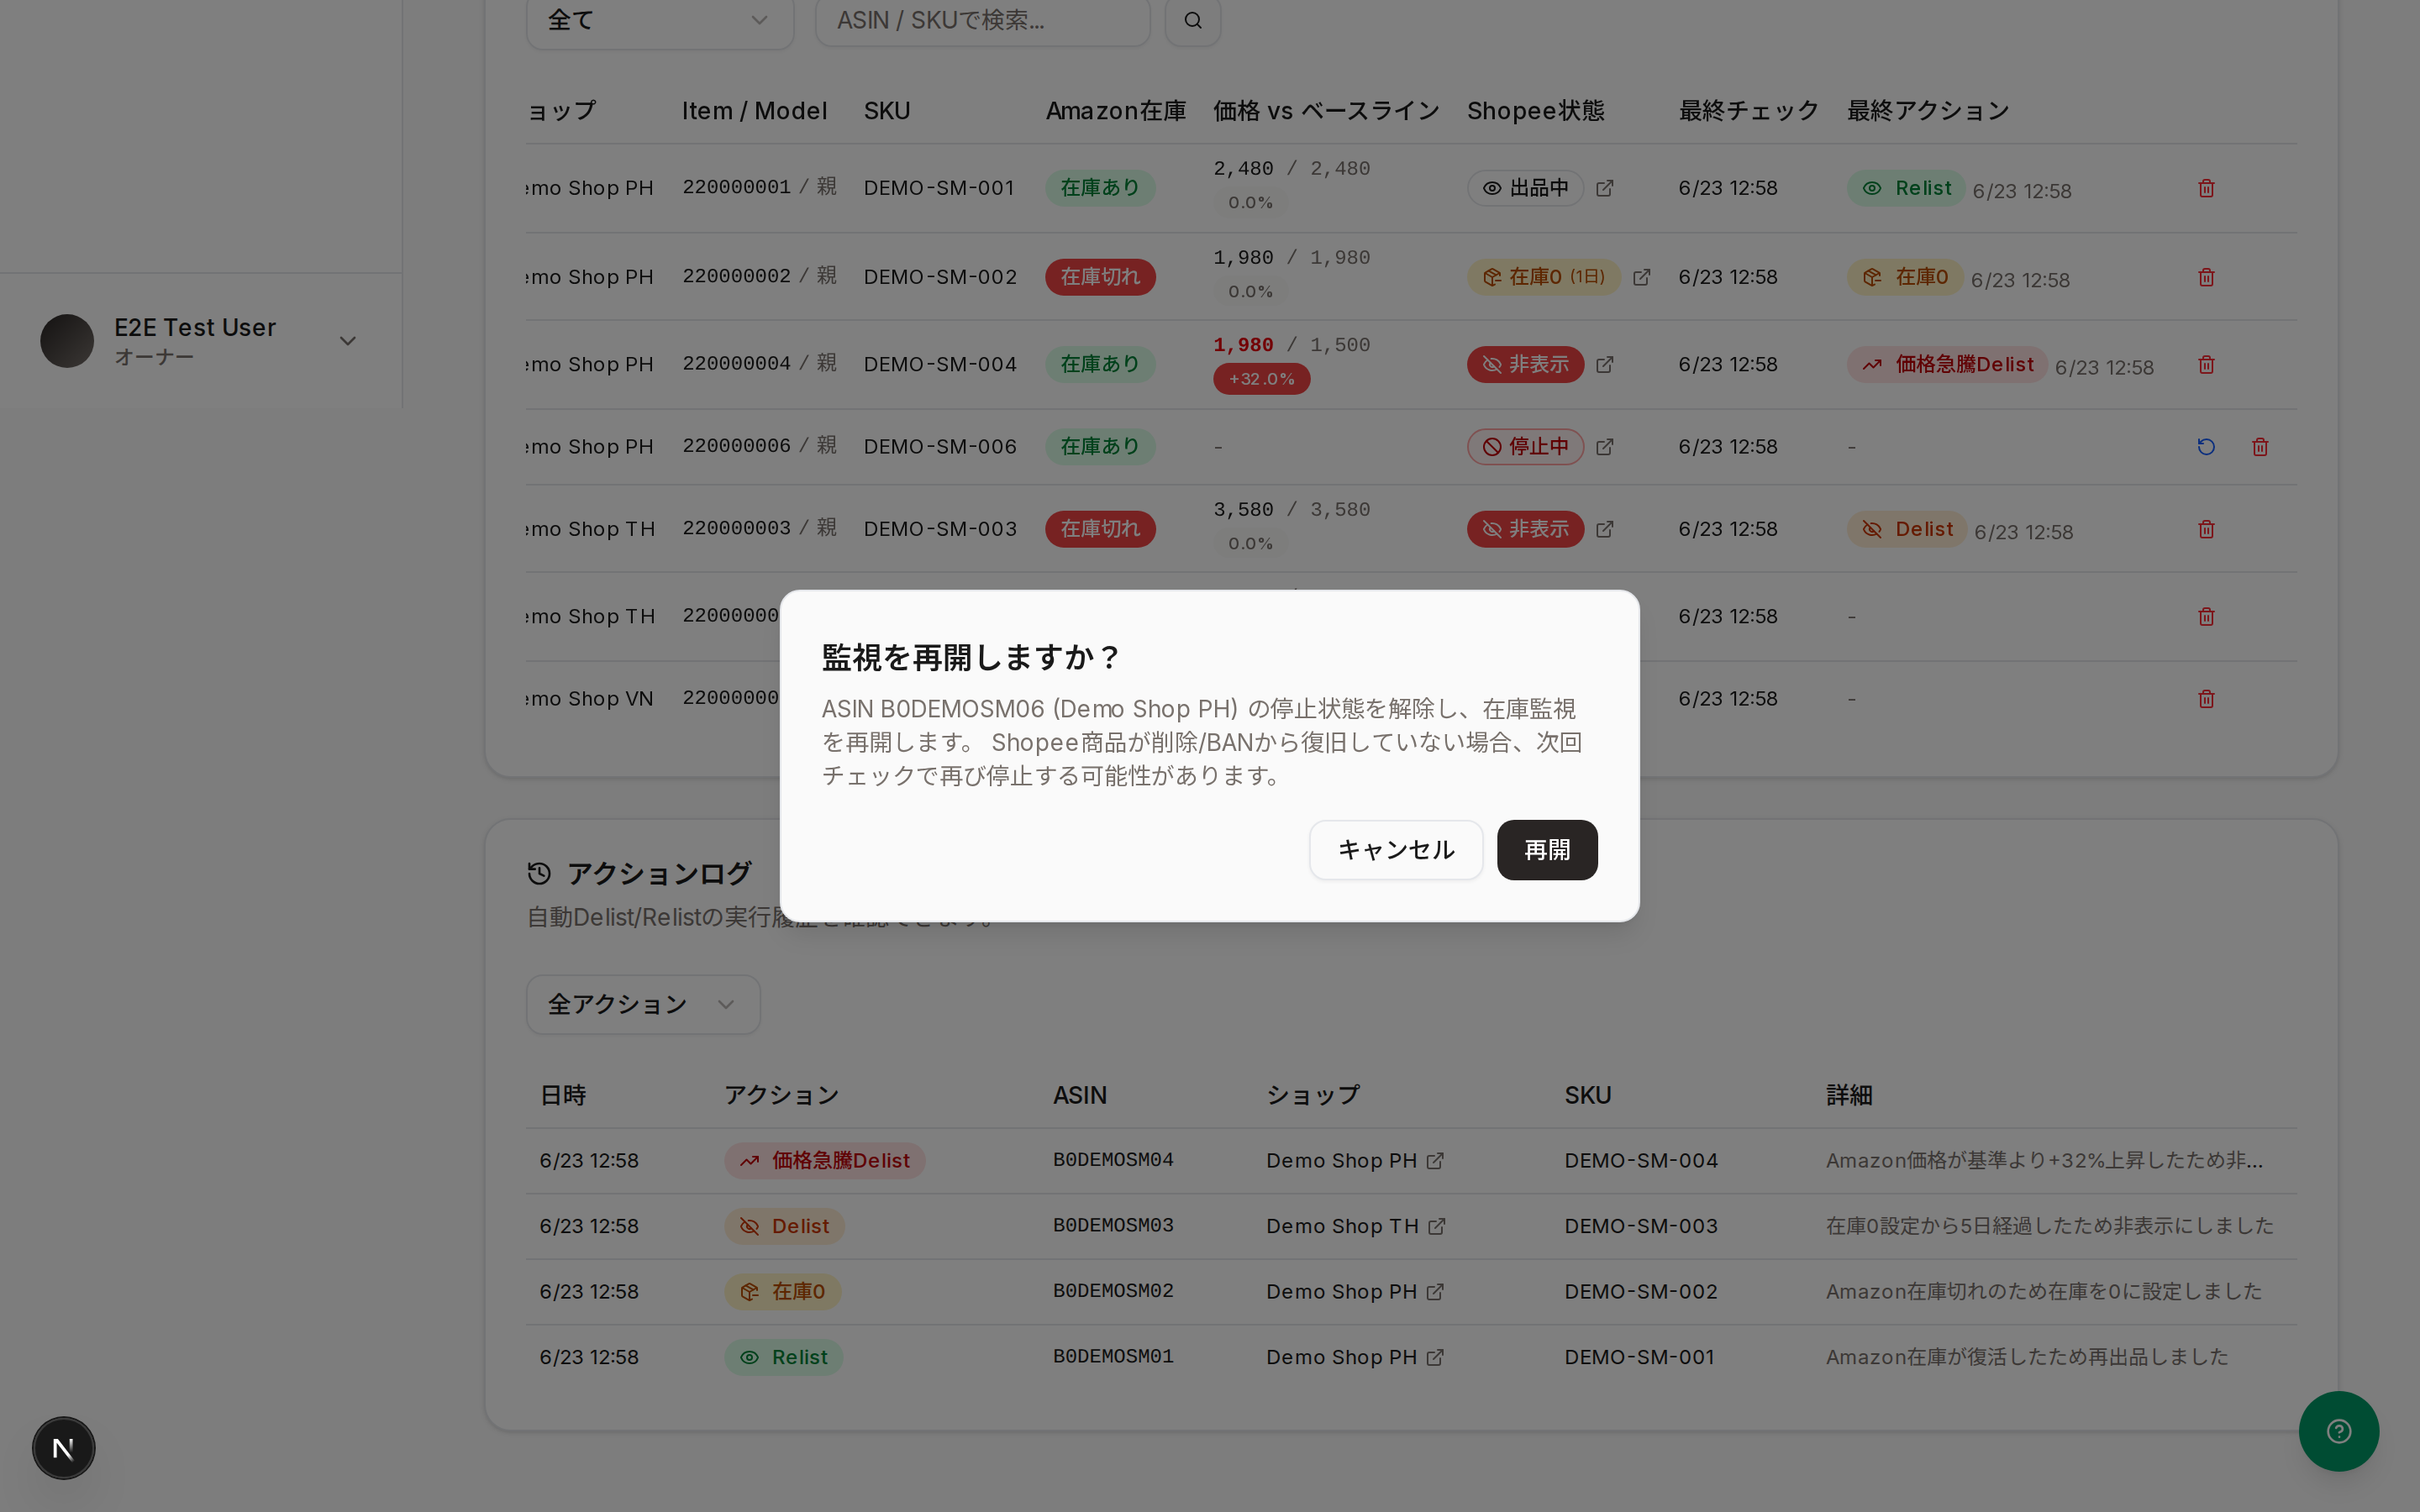2420x1512 pixels.
Task: Delete the DEMO-SM-004 row via trash icon
Action: (x=2206, y=365)
